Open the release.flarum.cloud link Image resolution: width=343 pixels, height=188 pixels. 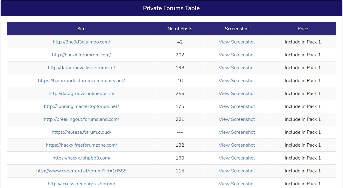pyautogui.click(x=81, y=132)
